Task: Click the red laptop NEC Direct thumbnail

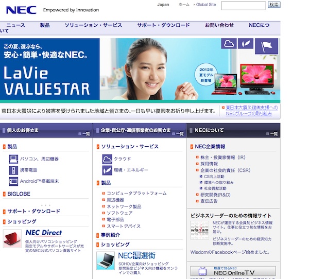Action: [12, 239]
